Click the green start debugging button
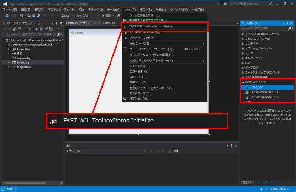Screen dimensions: 296x192 click(x=107, y=16)
